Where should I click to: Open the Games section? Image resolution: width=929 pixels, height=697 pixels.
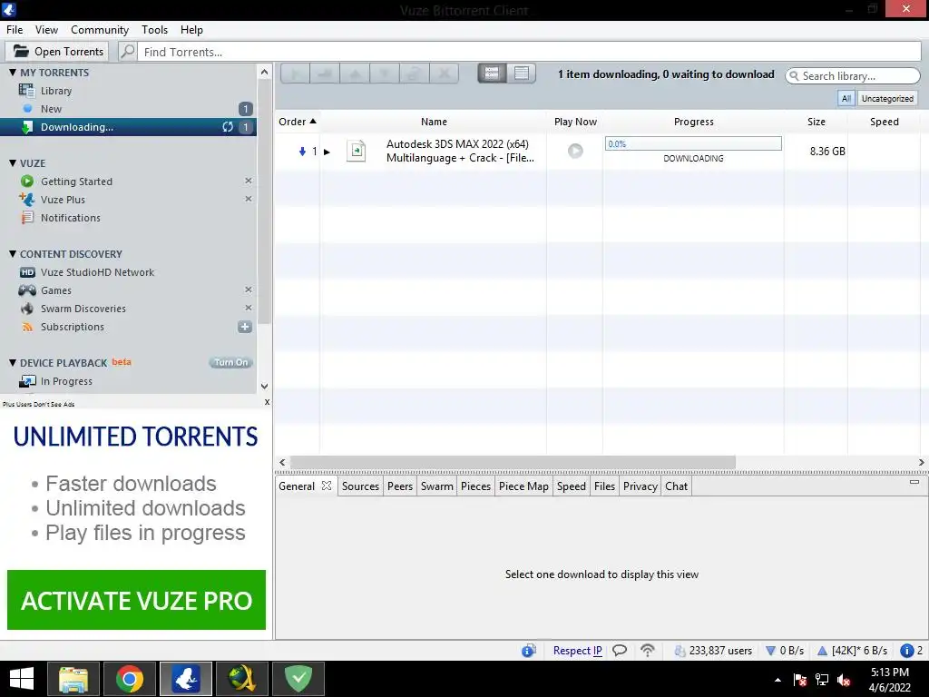55,290
